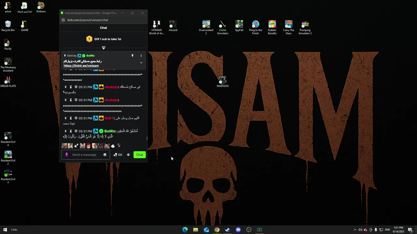Open Steam from the taskbar
The width and height of the screenshot is (417, 234).
[x=227, y=230]
